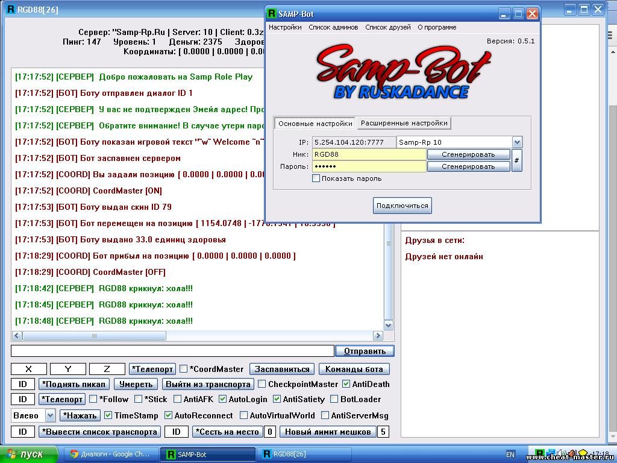Click the Пароль password field
The image size is (617, 463).
[x=369, y=166]
